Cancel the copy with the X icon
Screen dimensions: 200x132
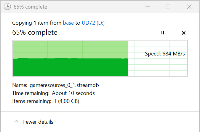[x=183, y=33]
